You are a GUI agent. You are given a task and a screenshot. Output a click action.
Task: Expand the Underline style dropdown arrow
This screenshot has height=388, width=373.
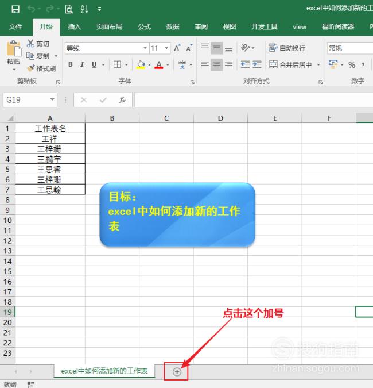pyautogui.click(x=103, y=65)
